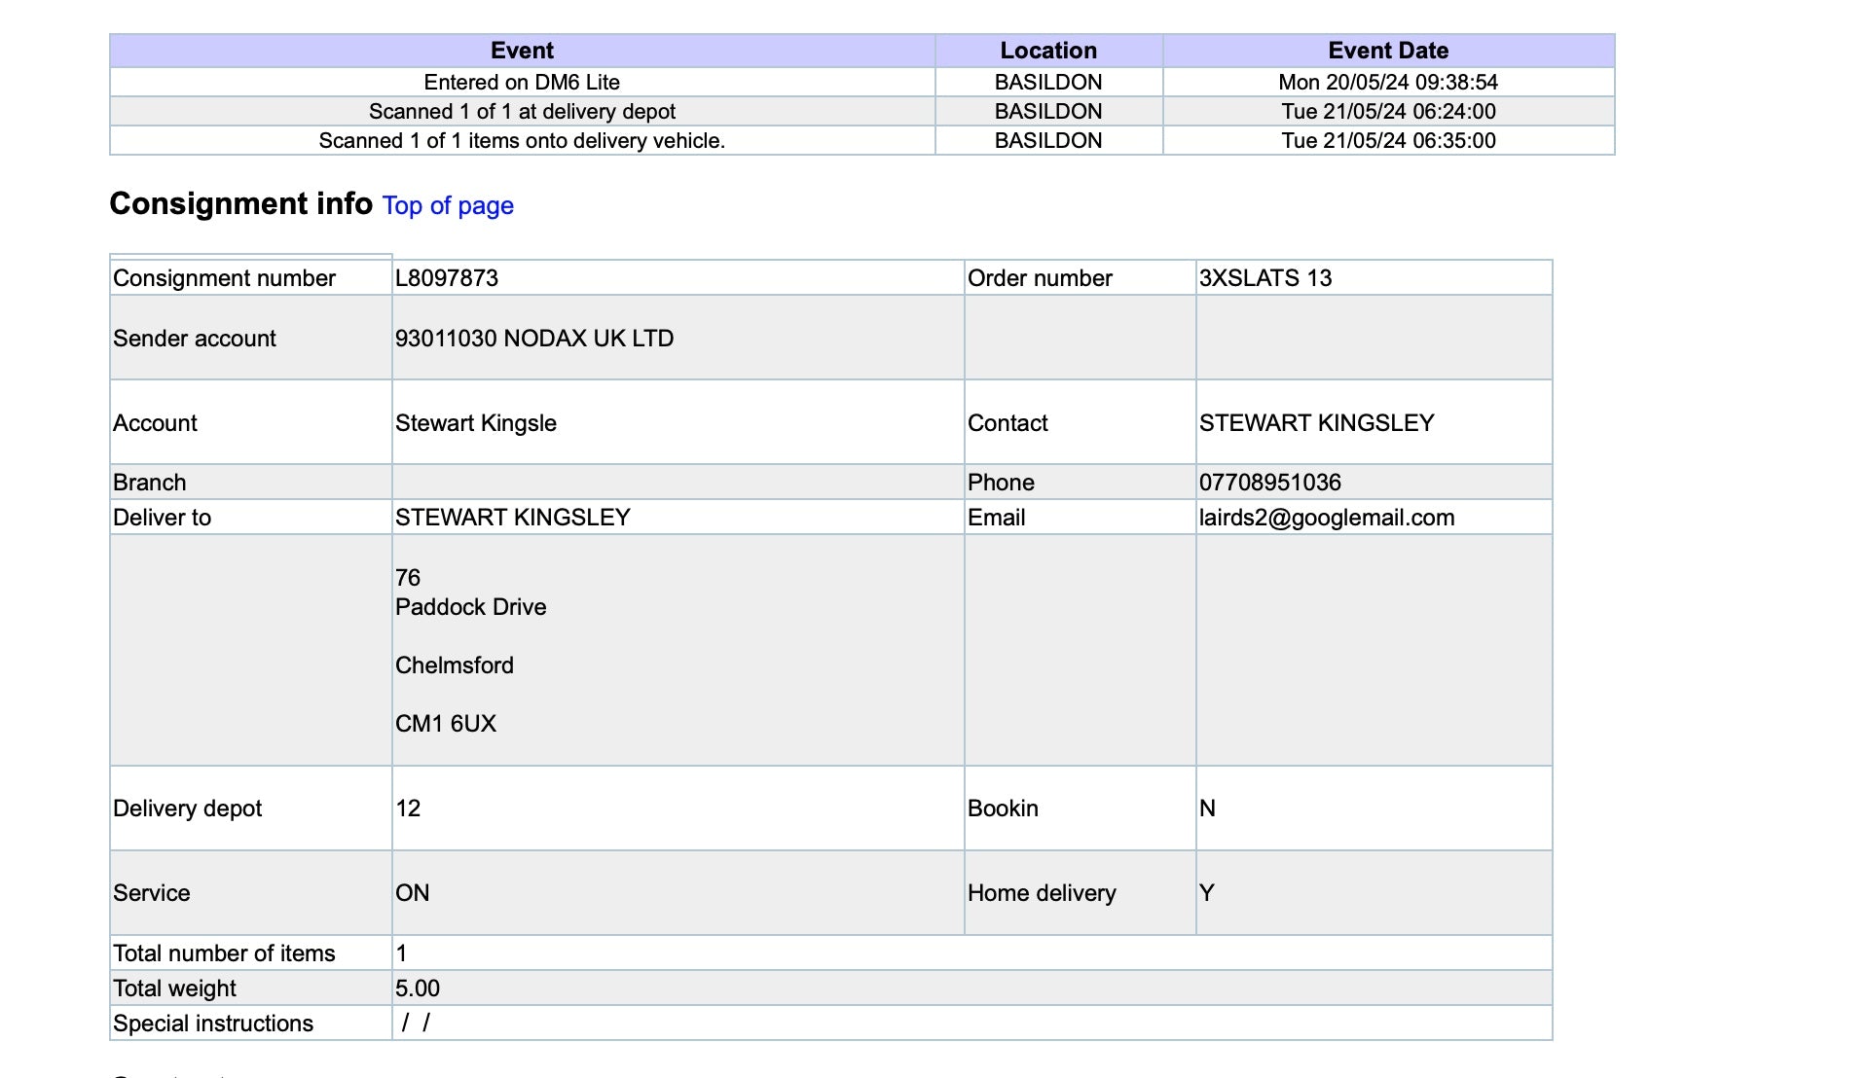This screenshot has width=1869, height=1078.
Task: Select account value 'Stewart Kingsle'
Action: click(476, 423)
